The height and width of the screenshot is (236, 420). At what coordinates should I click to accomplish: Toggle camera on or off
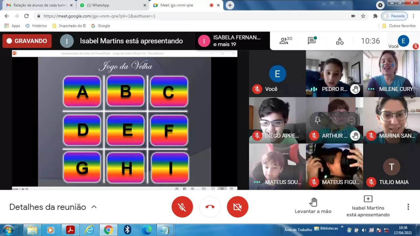pyautogui.click(x=238, y=207)
